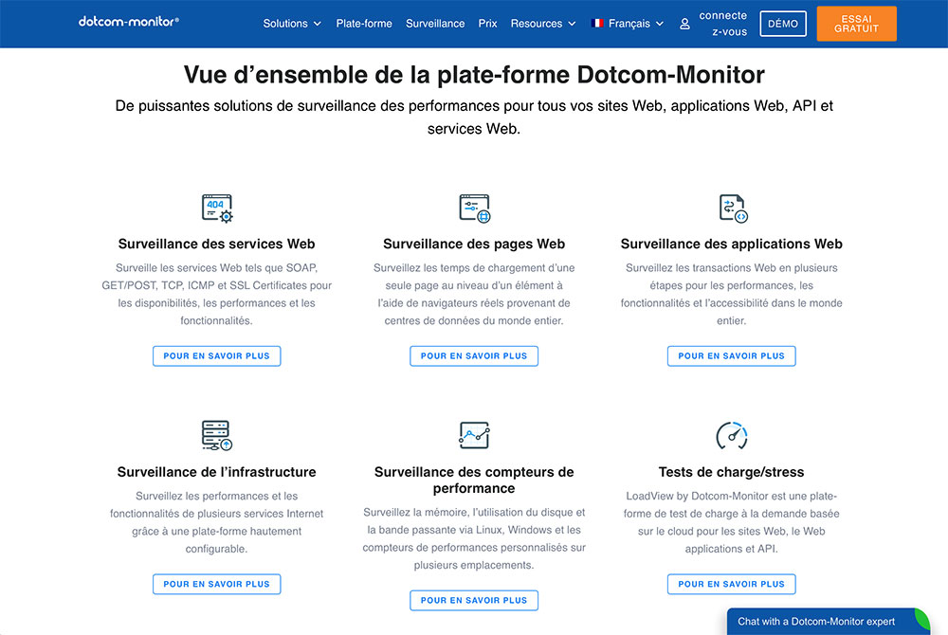This screenshot has height=635, width=948.
Task: Click the web applications script icon
Action: click(734, 209)
